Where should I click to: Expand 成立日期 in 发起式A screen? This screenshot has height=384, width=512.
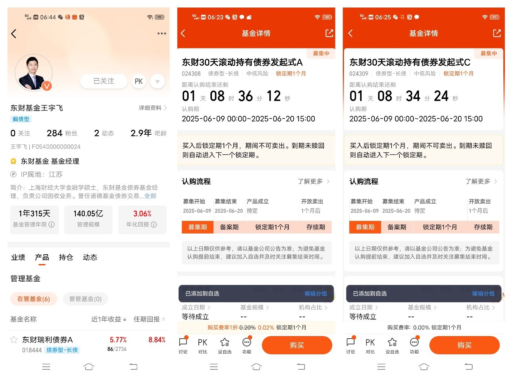(x=197, y=307)
